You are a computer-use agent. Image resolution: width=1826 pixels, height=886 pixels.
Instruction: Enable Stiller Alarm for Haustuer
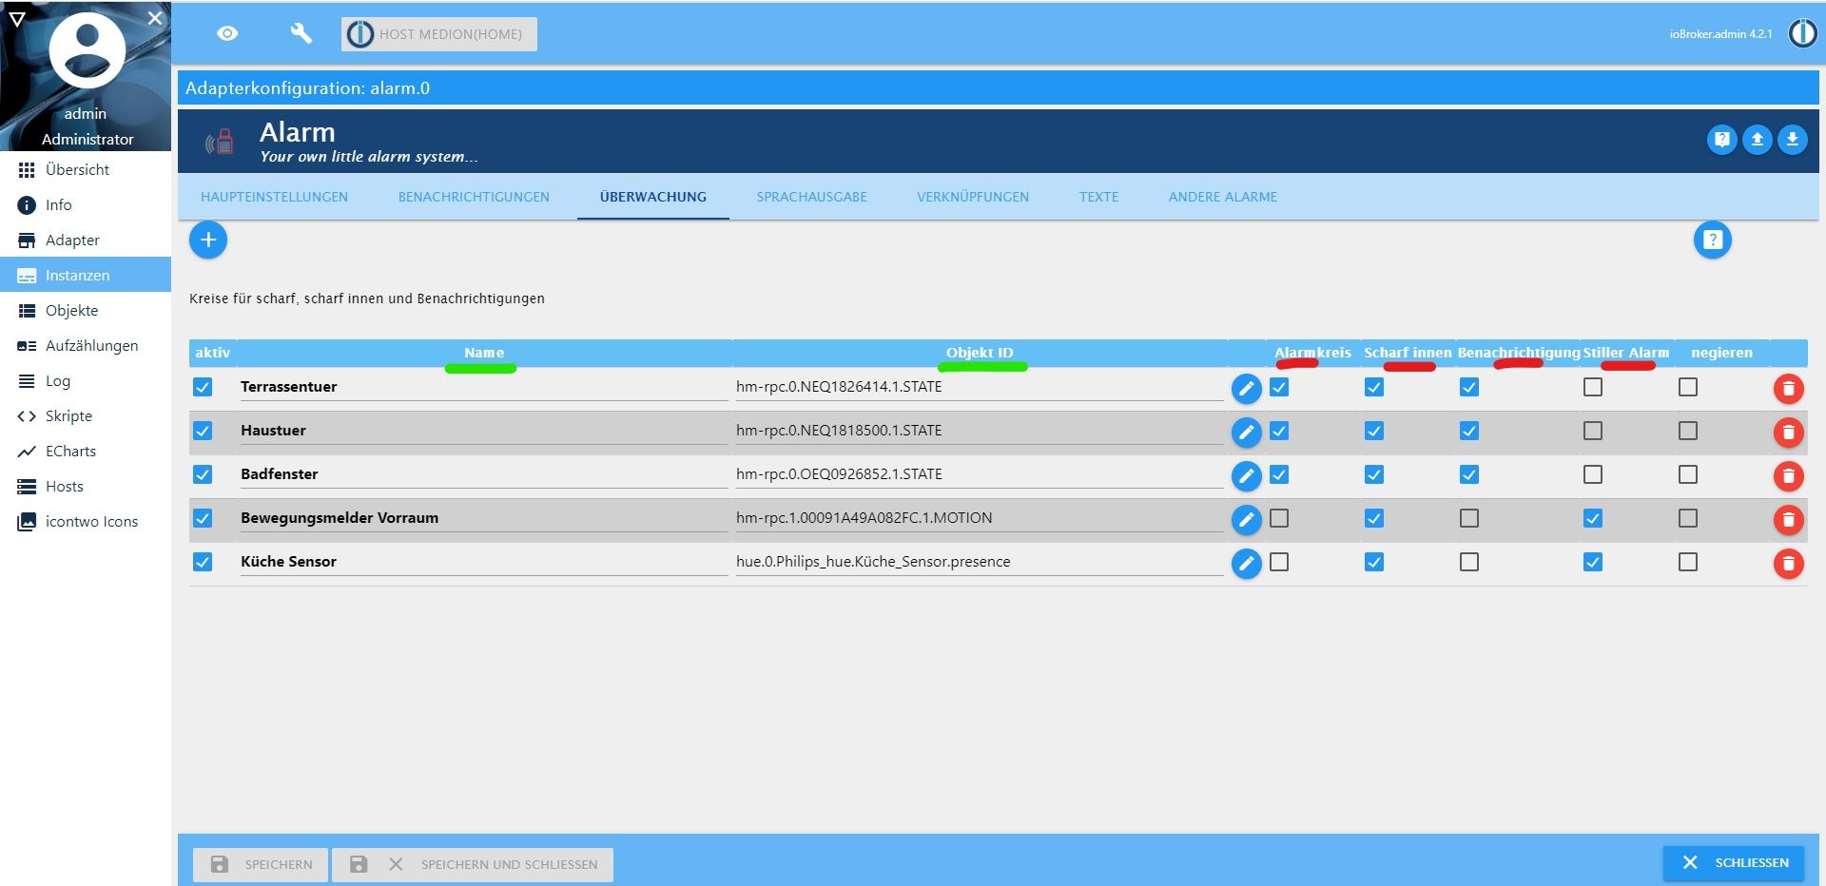coord(1593,431)
